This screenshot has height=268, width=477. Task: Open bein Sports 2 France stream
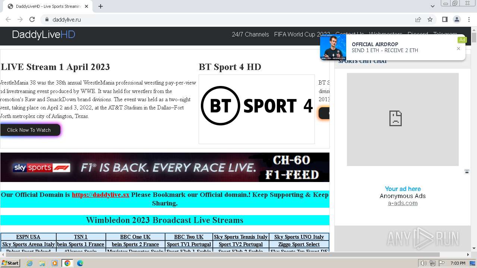[135, 244]
